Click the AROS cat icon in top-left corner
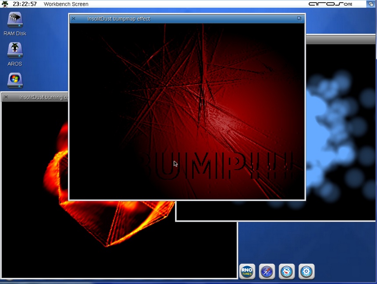 pos(5,4)
